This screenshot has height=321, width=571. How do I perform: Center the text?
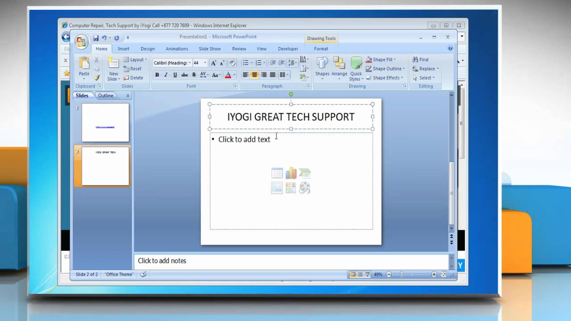click(254, 75)
